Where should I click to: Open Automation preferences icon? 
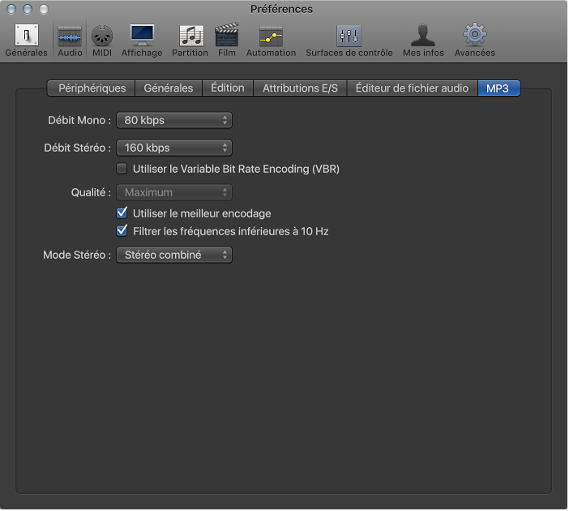coord(271,36)
